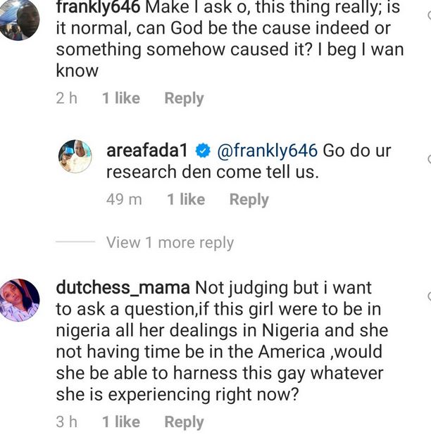431x435 pixels.
Task: Reply to dutchess_mama's comment
Action: pos(184,422)
